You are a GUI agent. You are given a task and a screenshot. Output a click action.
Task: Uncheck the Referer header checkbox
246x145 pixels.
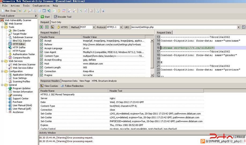coord(41,45)
